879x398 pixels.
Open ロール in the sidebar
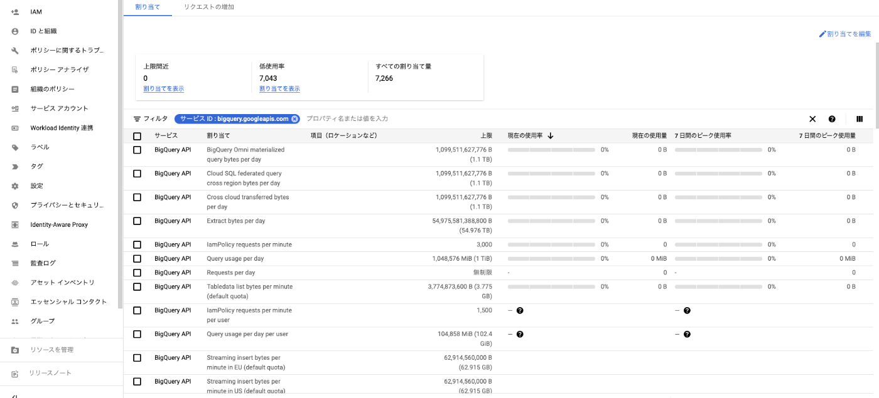point(40,244)
